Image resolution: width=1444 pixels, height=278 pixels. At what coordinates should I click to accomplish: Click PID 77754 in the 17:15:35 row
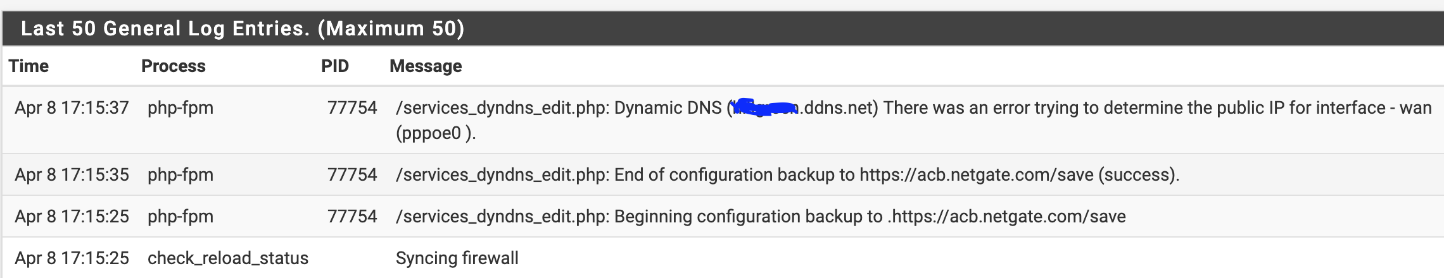pyautogui.click(x=352, y=174)
